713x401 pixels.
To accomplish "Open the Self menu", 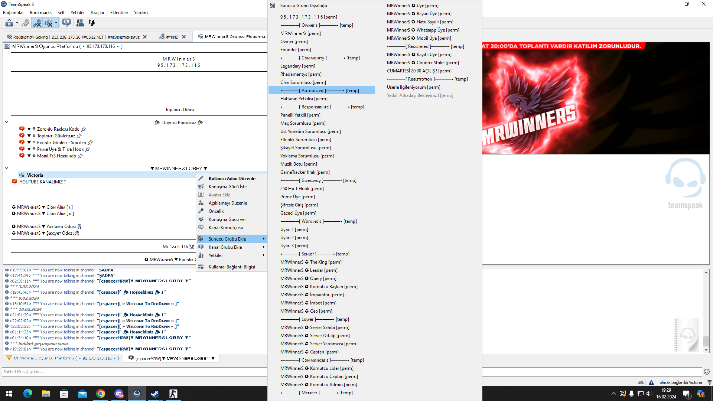I will (x=61, y=13).
